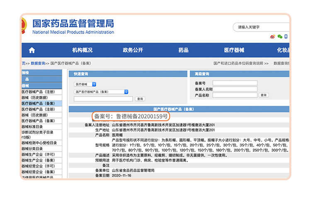
Task: Click the 产品描述 description text
Action: [x=169, y=155]
